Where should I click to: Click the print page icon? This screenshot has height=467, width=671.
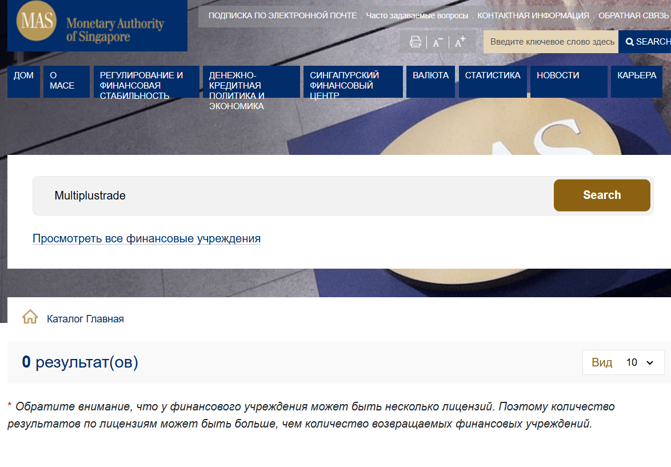click(x=416, y=42)
